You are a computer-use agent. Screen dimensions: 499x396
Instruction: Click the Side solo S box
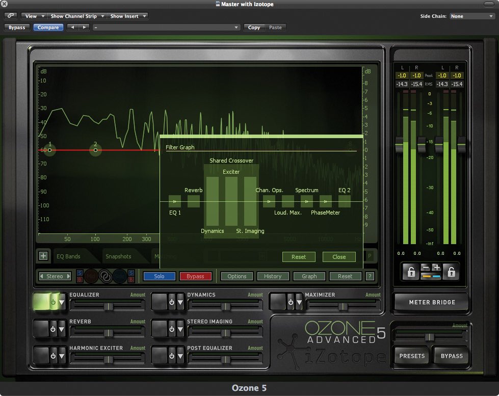tap(131, 273)
